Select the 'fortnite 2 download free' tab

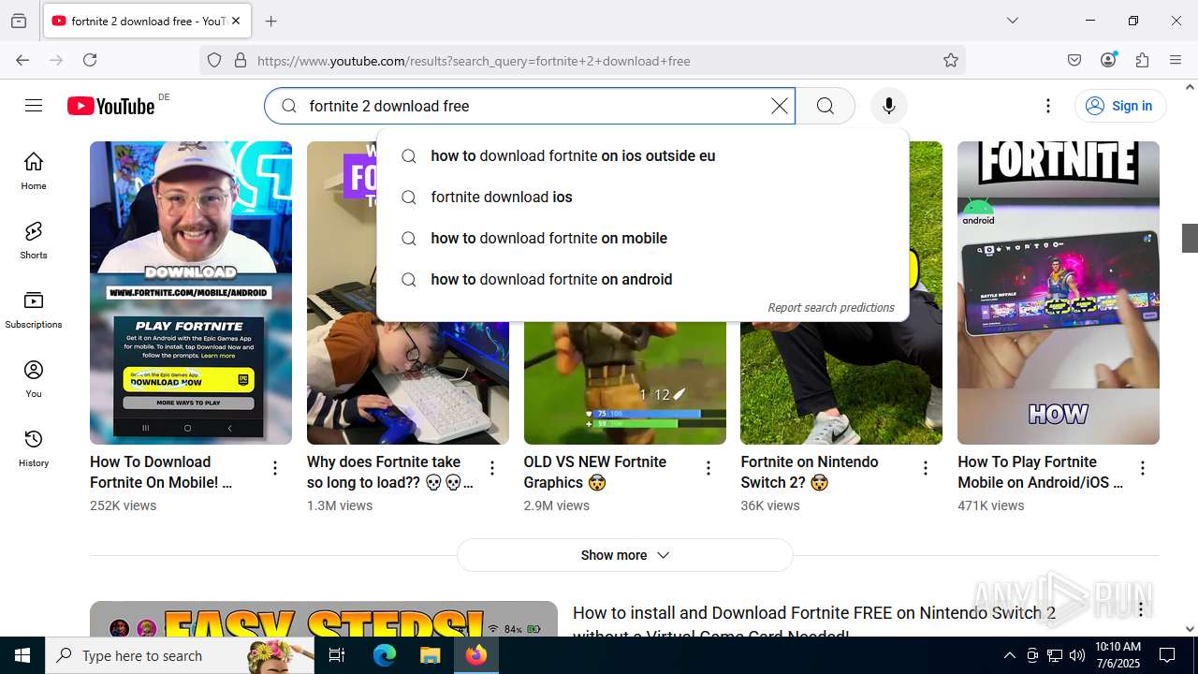pos(147,21)
